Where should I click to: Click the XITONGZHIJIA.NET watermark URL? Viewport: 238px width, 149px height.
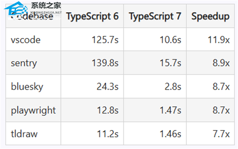click(46, 13)
